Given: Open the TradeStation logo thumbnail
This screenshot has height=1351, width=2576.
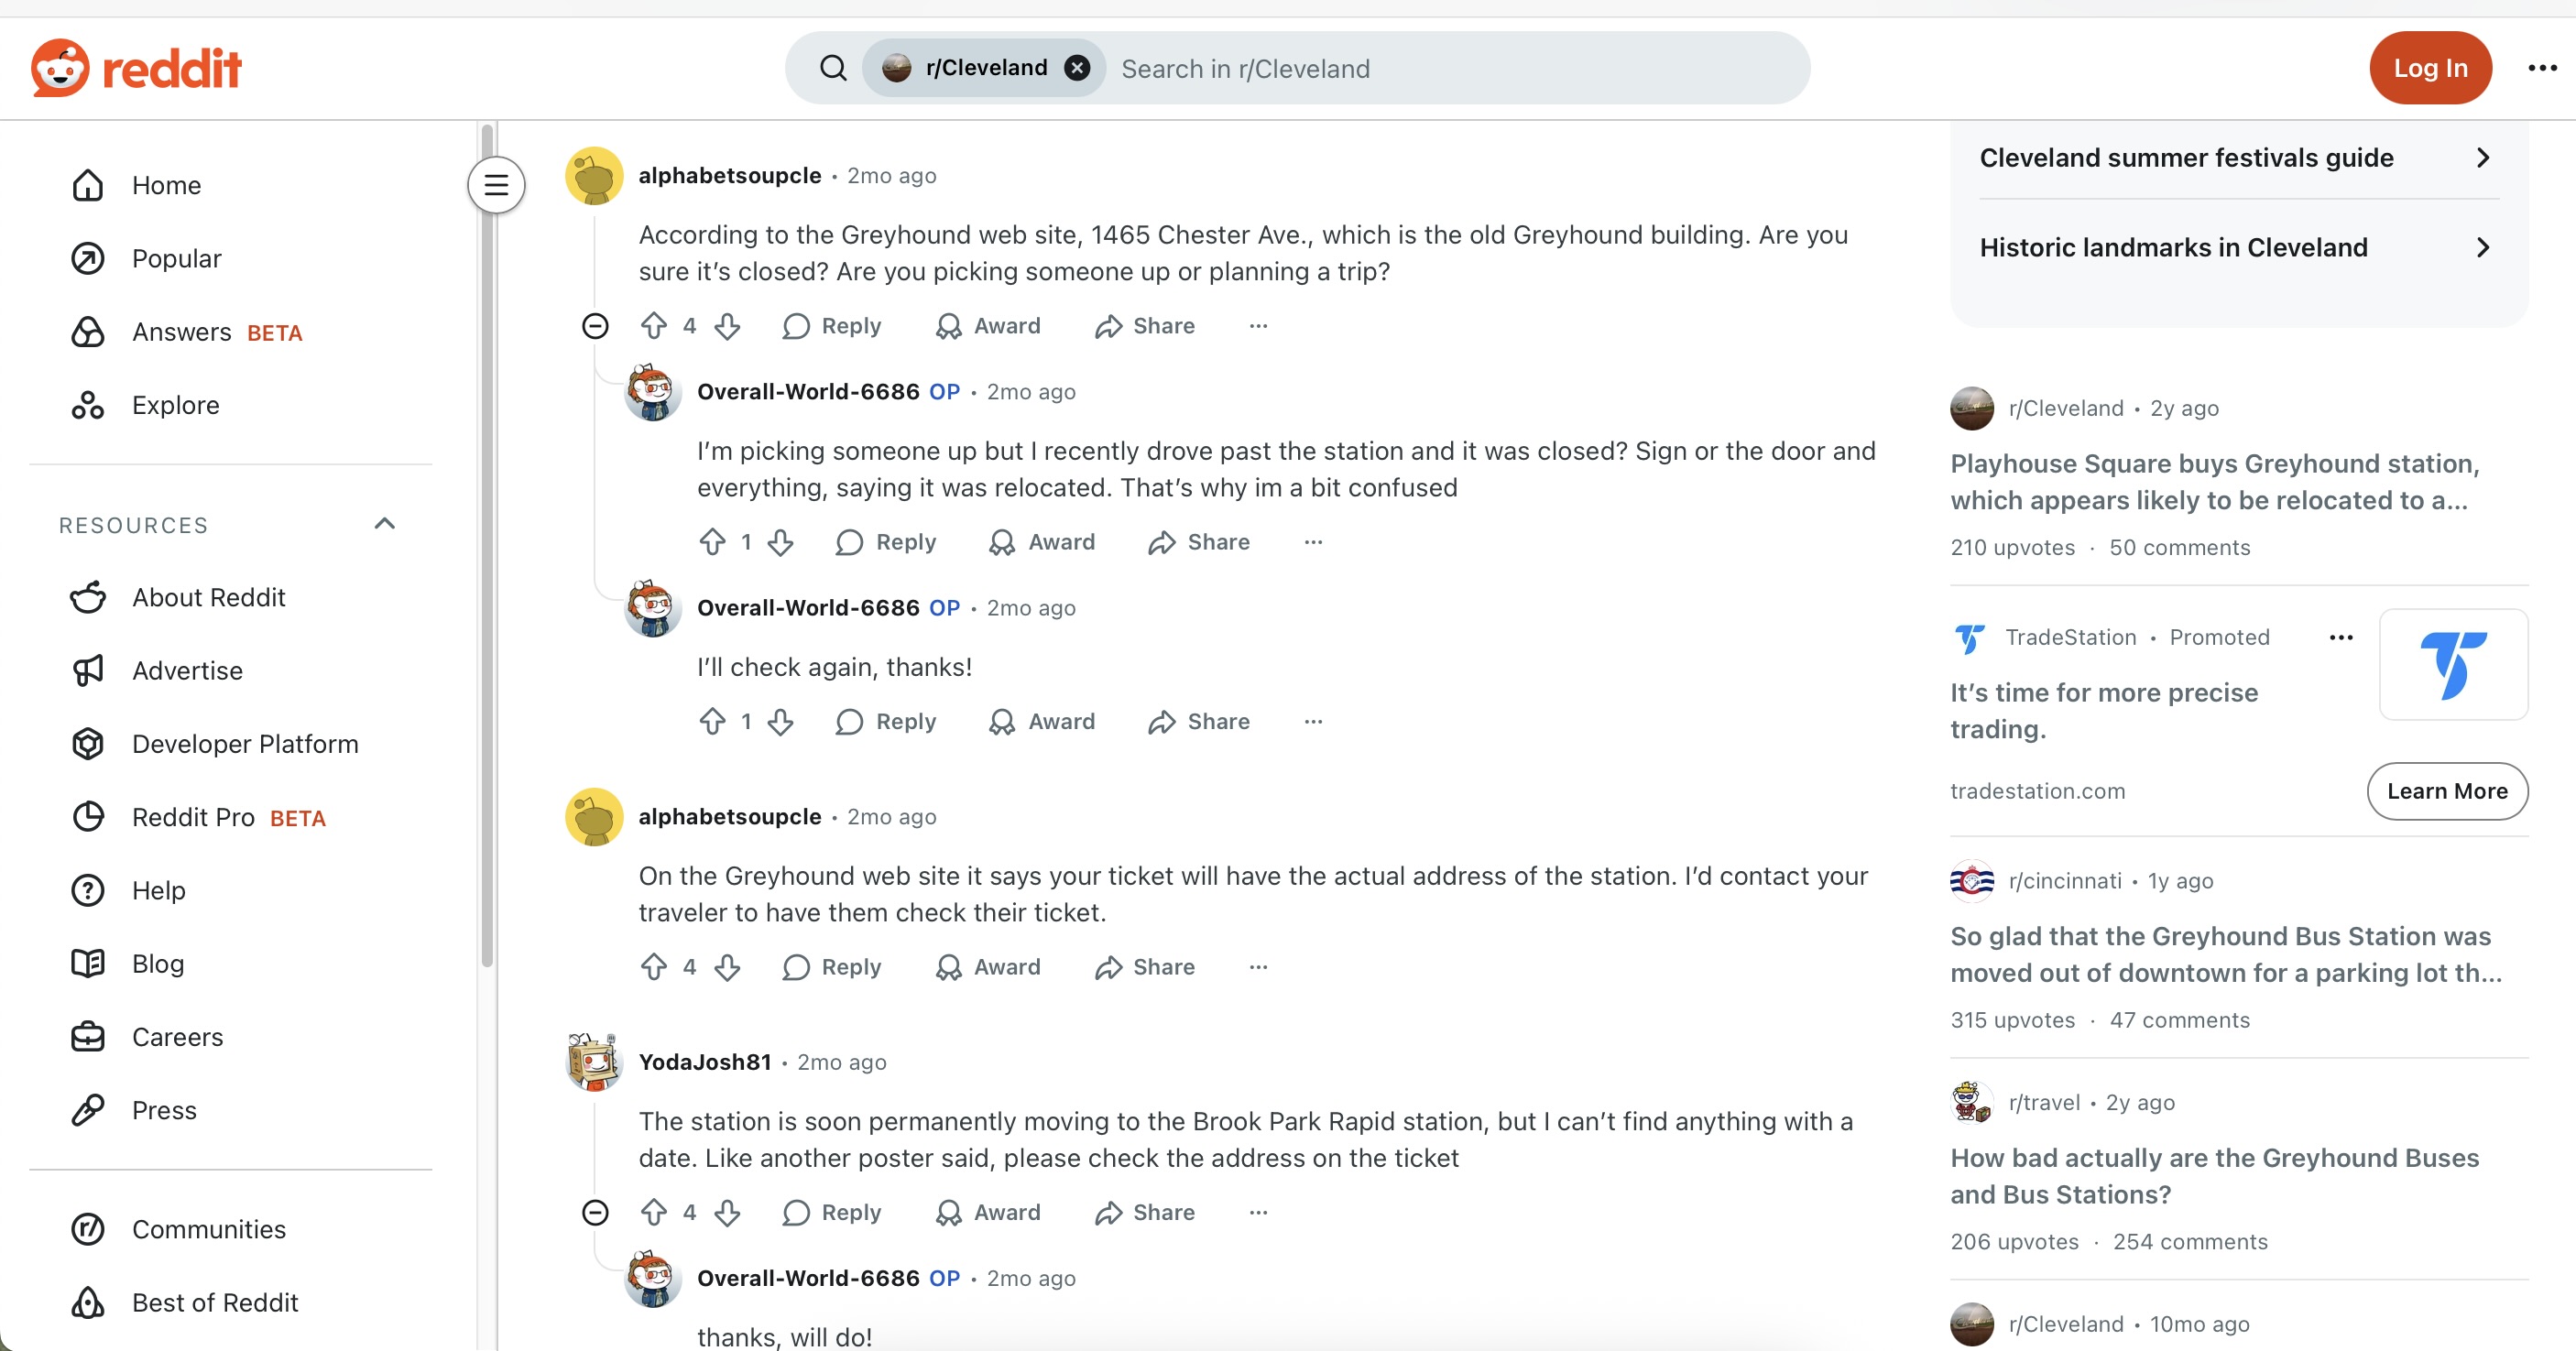Looking at the screenshot, I should coord(2453,665).
